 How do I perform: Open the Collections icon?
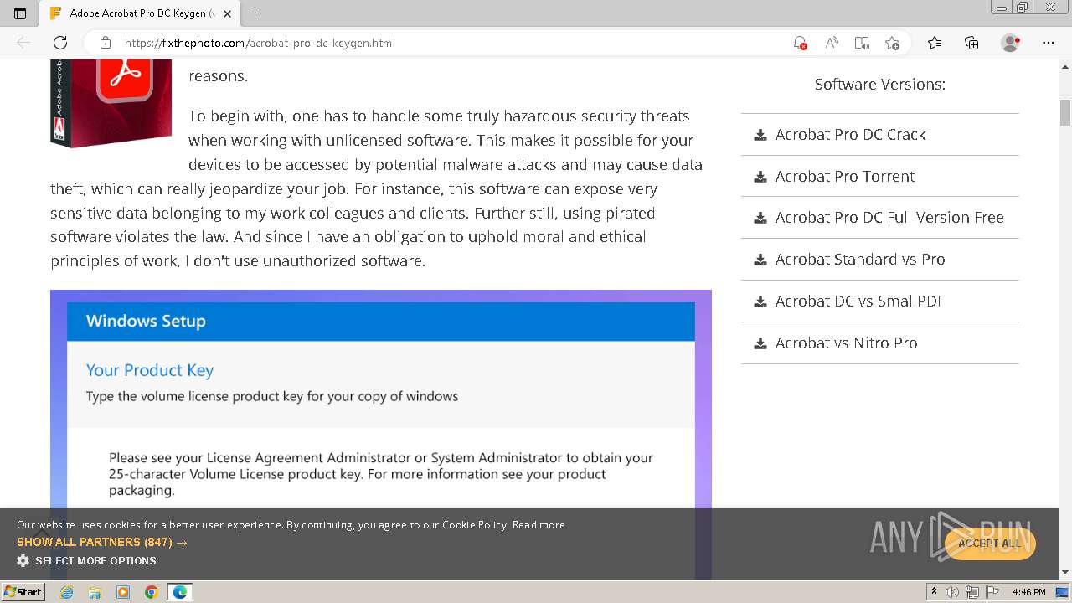pyautogui.click(x=971, y=43)
